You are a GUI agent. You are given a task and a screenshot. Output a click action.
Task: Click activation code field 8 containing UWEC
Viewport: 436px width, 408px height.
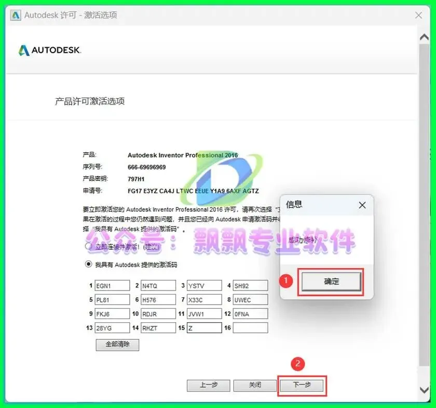[251, 300]
